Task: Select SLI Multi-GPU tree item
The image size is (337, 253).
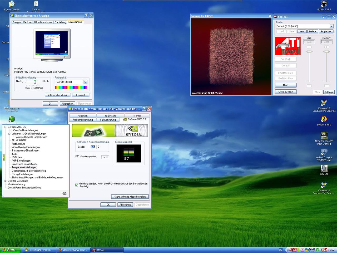Action: tap(19, 140)
